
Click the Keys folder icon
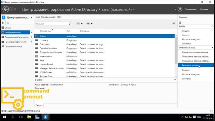[37, 60]
